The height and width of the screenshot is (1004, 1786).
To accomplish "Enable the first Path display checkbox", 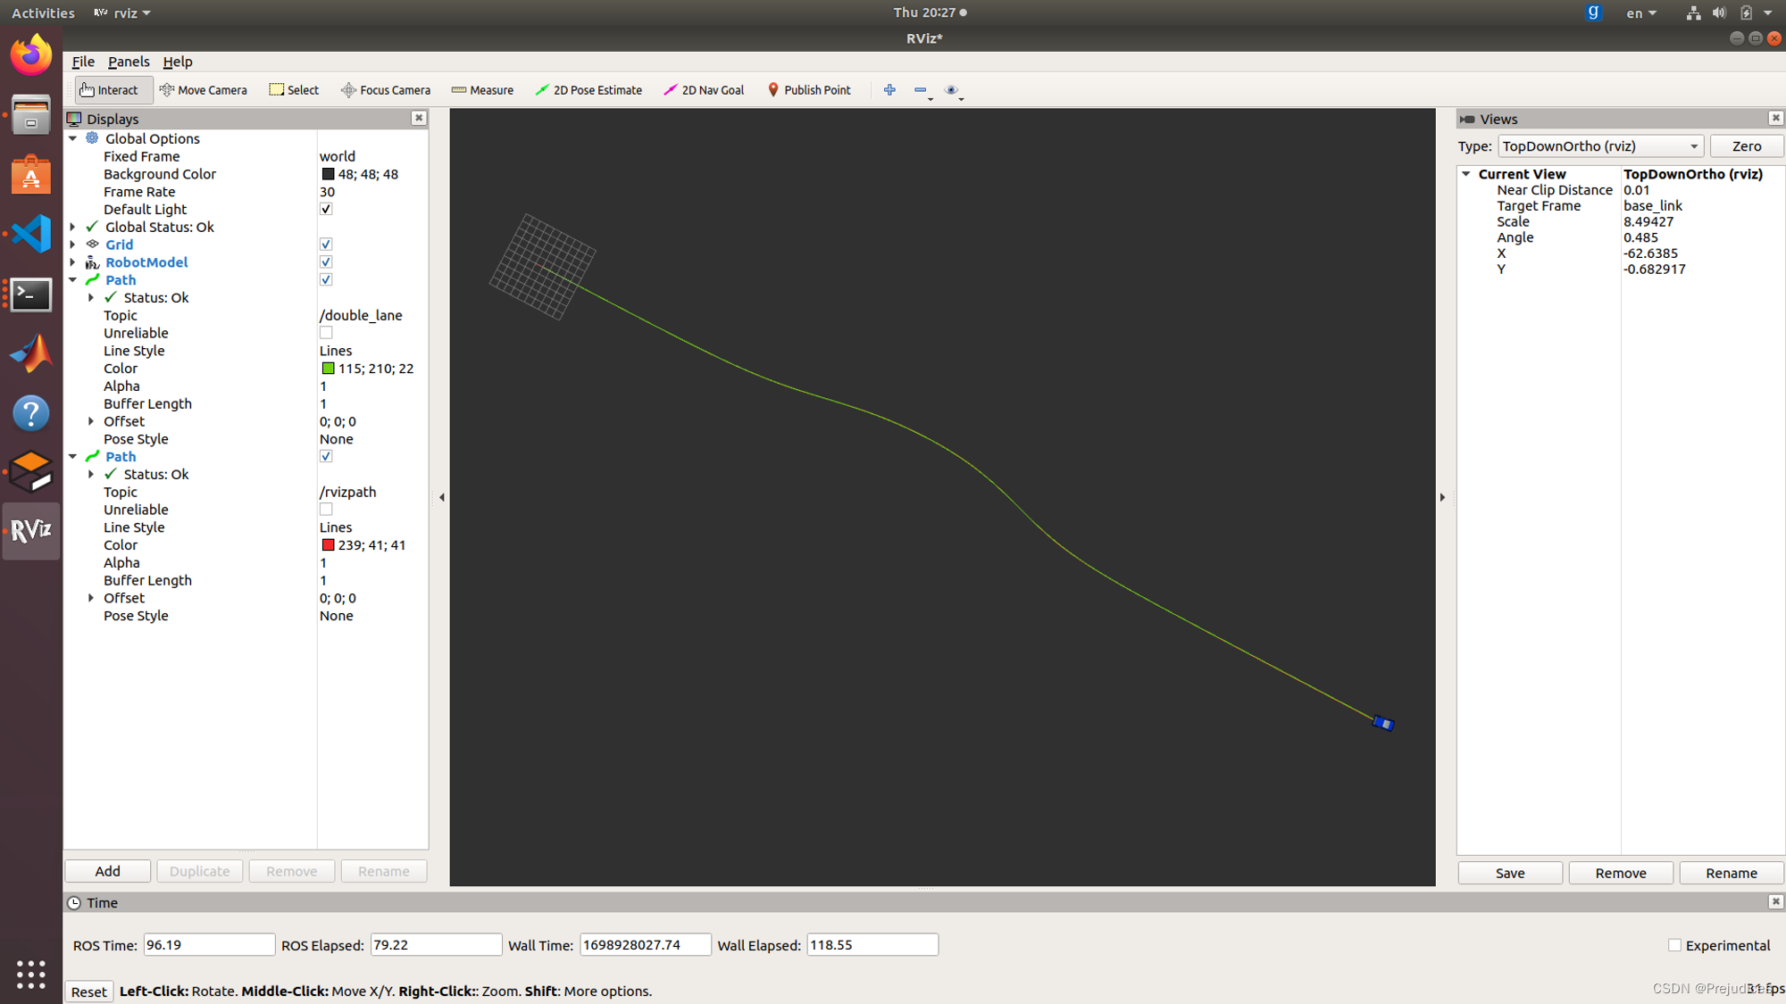I will [x=325, y=279].
